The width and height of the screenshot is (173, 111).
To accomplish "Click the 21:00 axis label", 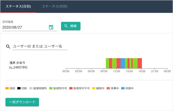I will (x=155, y=71).
